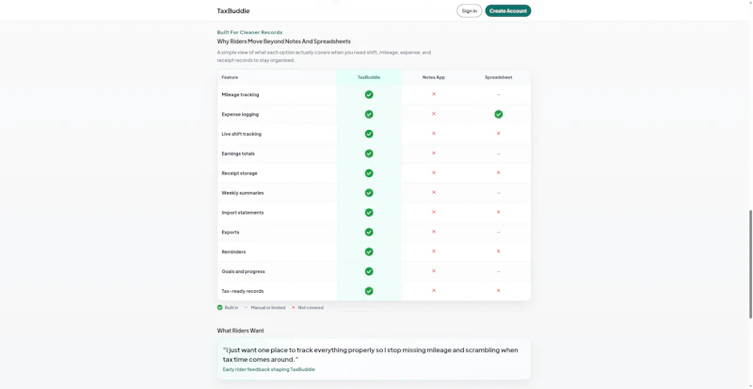
Task: Click the Spreadsheet red X for Live shift tracking
Action: 499,134
